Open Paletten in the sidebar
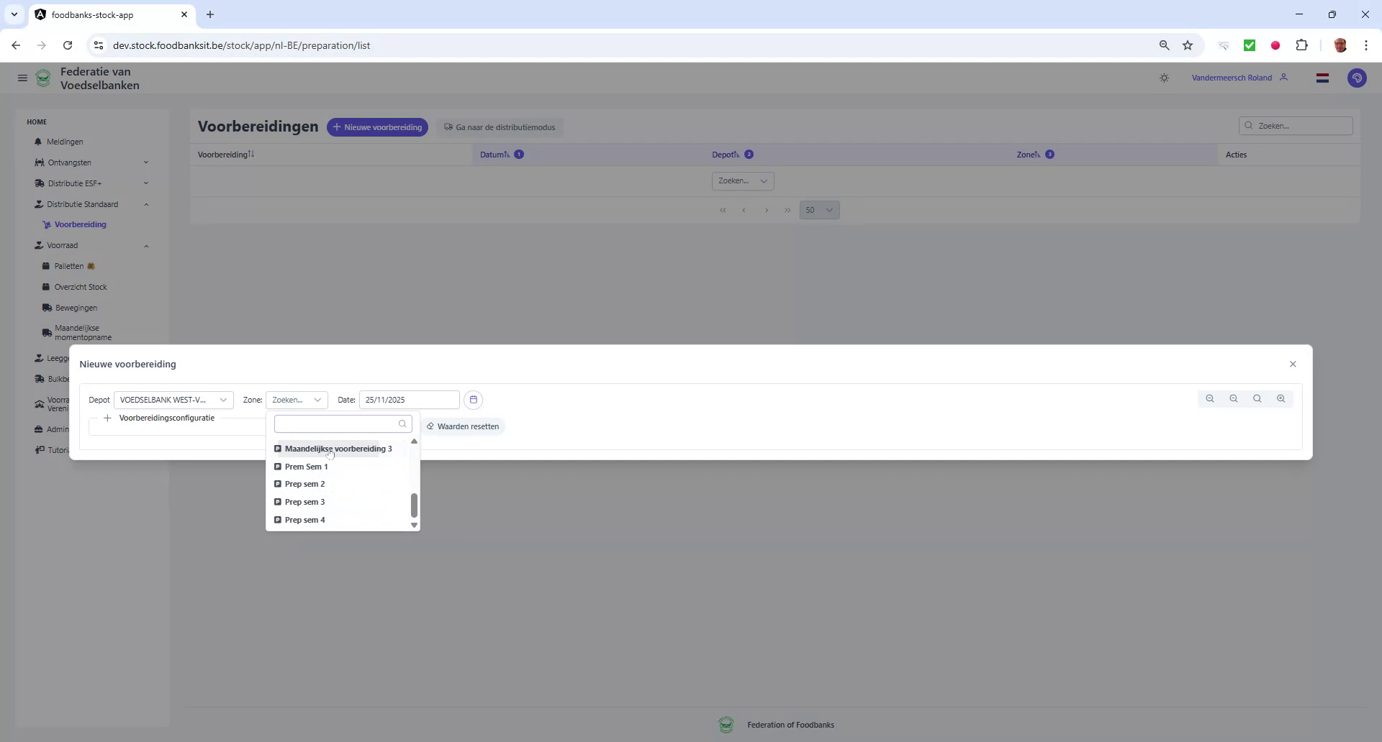This screenshot has height=742, width=1382. 69,266
